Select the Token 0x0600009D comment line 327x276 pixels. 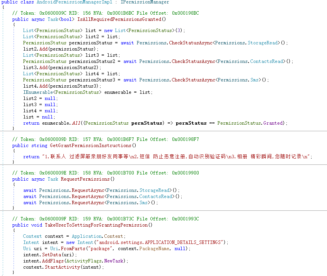106,139
